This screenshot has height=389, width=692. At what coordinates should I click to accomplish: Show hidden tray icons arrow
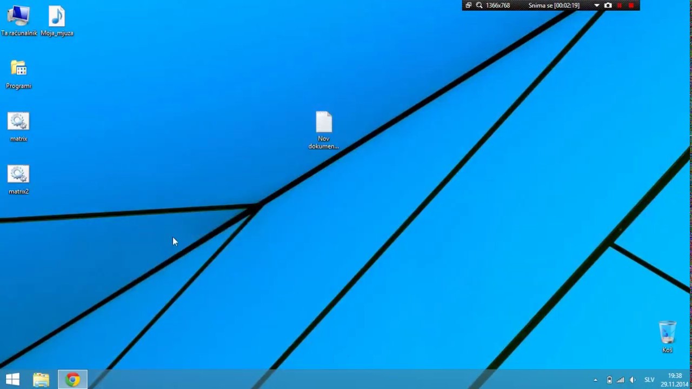click(595, 380)
